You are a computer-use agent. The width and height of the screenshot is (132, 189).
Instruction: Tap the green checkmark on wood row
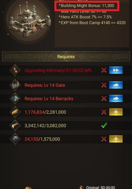(104, 125)
